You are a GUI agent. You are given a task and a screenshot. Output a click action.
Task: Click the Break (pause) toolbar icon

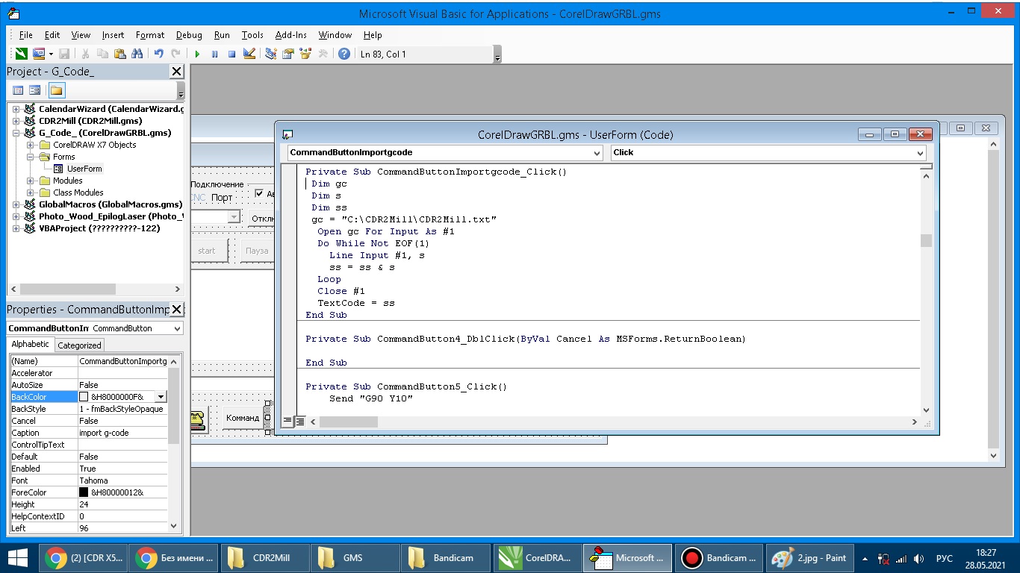[214, 54]
